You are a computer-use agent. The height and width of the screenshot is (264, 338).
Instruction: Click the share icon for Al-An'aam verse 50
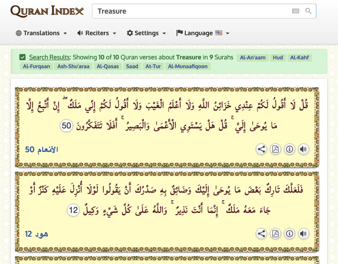pos(261,149)
